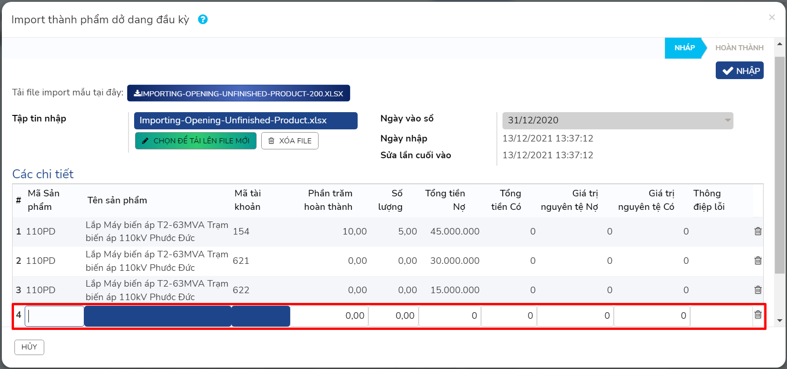Click the Mã tài khoản column header
Image resolution: width=787 pixels, height=369 pixels.
pyautogui.click(x=248, y=200)
